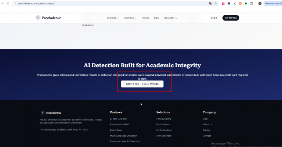282x147 pixels.
Task: Open the pink gradient extension icon
Action: click(x=223, y=3)
